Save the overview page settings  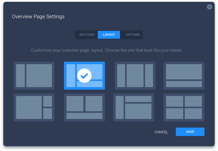coord(190,132)
